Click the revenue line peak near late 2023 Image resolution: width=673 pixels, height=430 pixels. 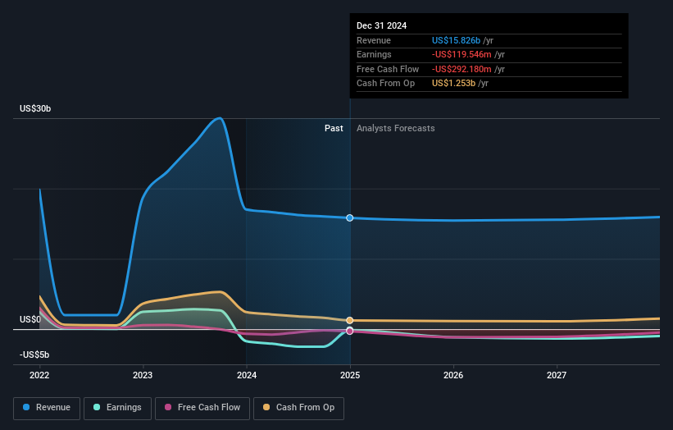pos(220,117)
